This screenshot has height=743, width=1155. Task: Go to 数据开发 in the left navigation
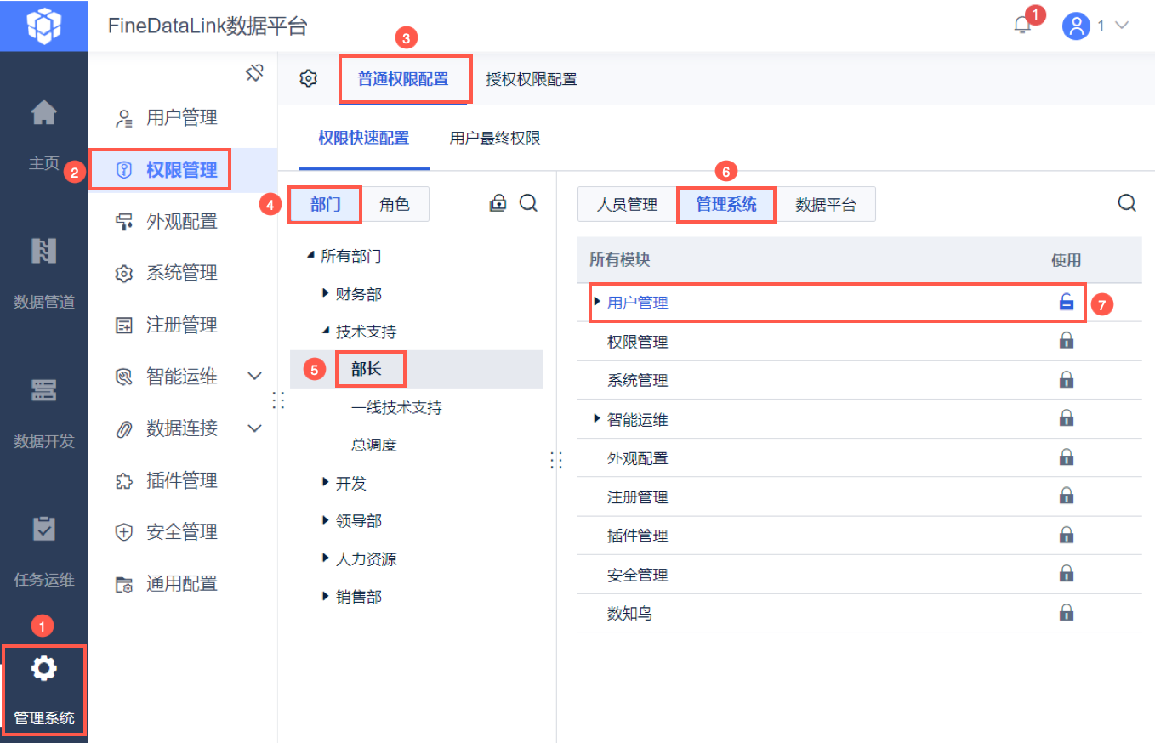[x=43, y=410]
